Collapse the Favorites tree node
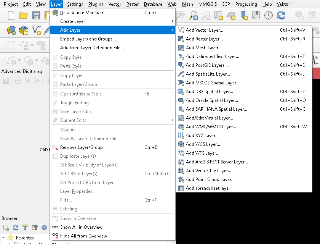 tap(3, 238)
